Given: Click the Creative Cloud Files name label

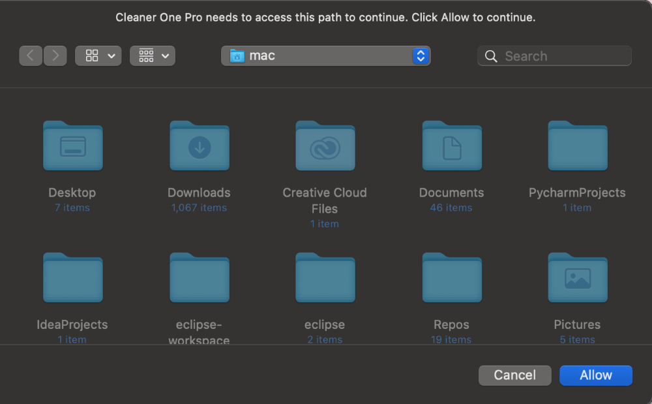Looking at the screenshot, I should point(325,200).
